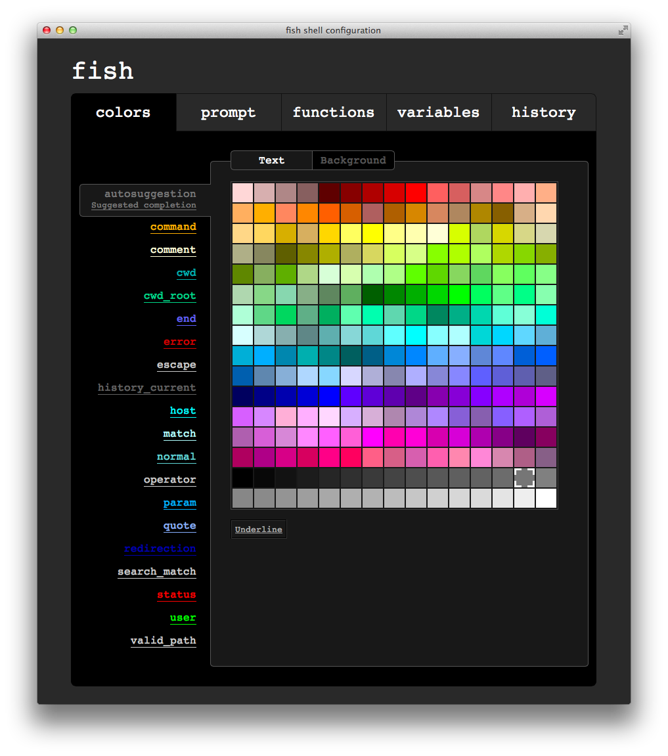
Task: Choose the command color setting
Action: (x=173, y=227)
